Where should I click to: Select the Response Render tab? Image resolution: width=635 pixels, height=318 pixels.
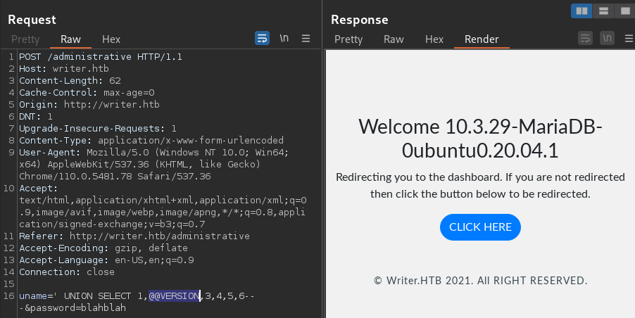pyautogui.click(x=482, y=39)
